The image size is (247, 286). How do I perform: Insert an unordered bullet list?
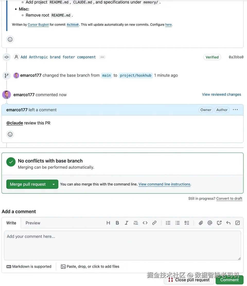click(x=178, y=223)
